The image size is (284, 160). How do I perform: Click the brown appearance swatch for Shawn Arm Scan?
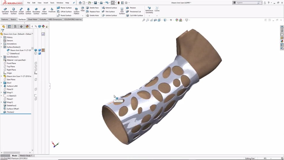tap(43, 50)
